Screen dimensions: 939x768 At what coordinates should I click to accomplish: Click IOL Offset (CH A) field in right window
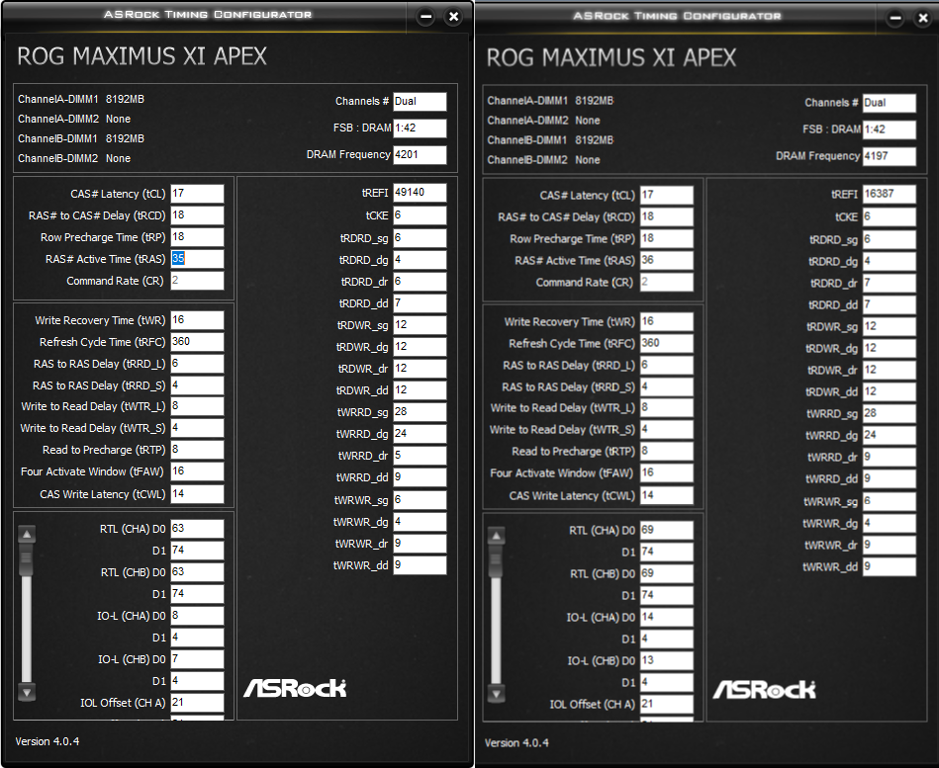(x=667, y=705)
